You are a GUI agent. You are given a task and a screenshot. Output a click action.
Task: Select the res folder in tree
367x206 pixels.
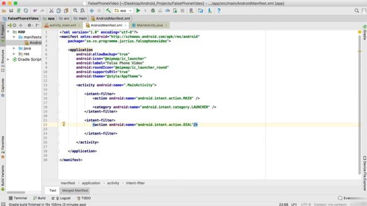[x=24, y=54]
